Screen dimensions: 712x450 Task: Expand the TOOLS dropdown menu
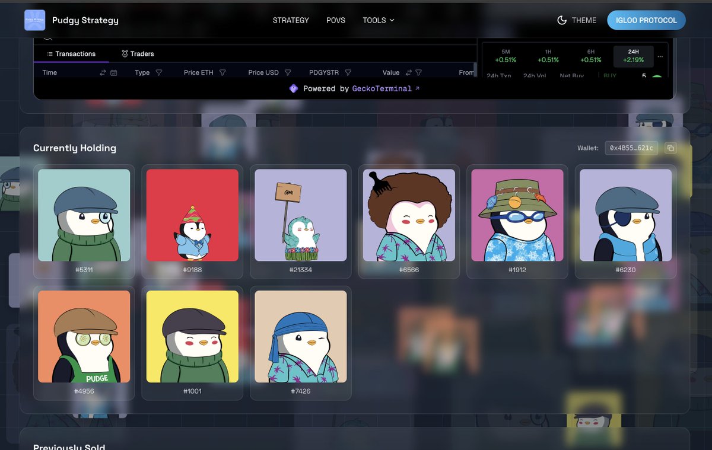379,20
